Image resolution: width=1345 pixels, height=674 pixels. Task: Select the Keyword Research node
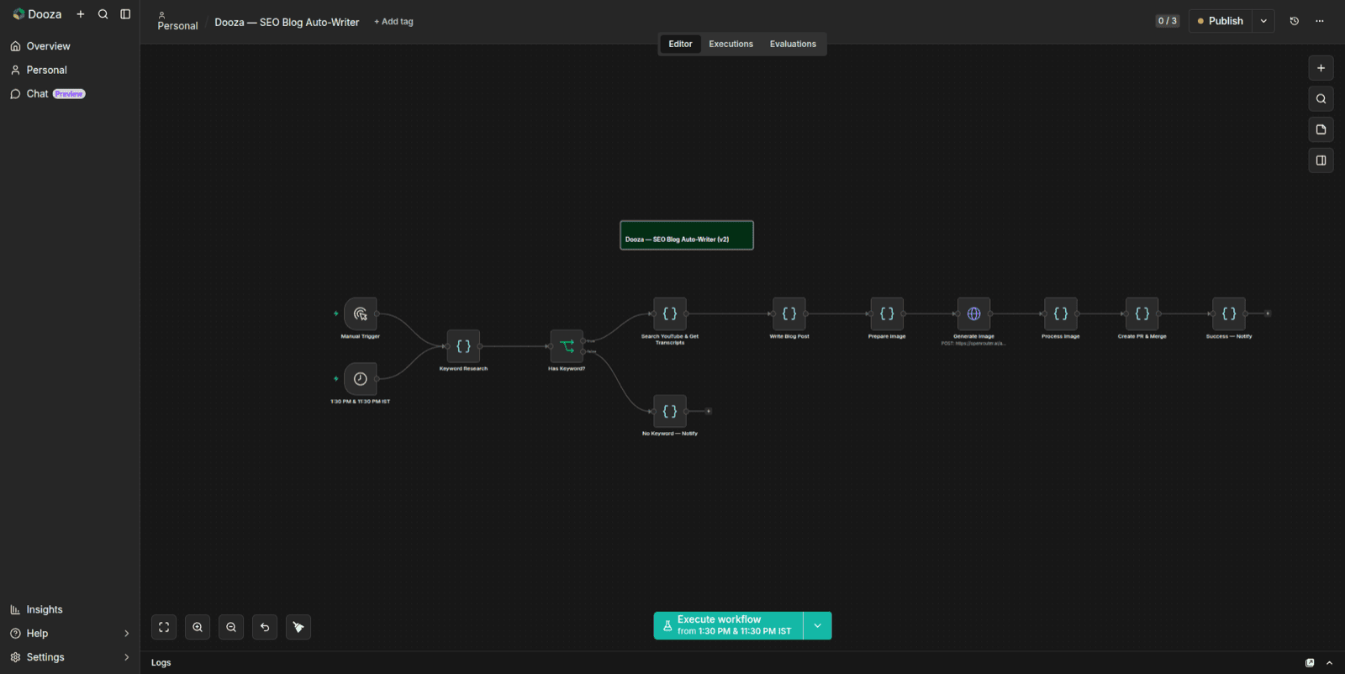[463, 346]
